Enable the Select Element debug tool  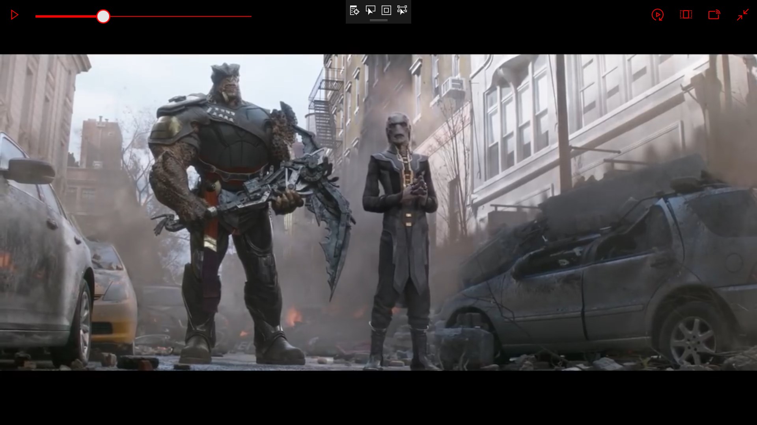370,11
